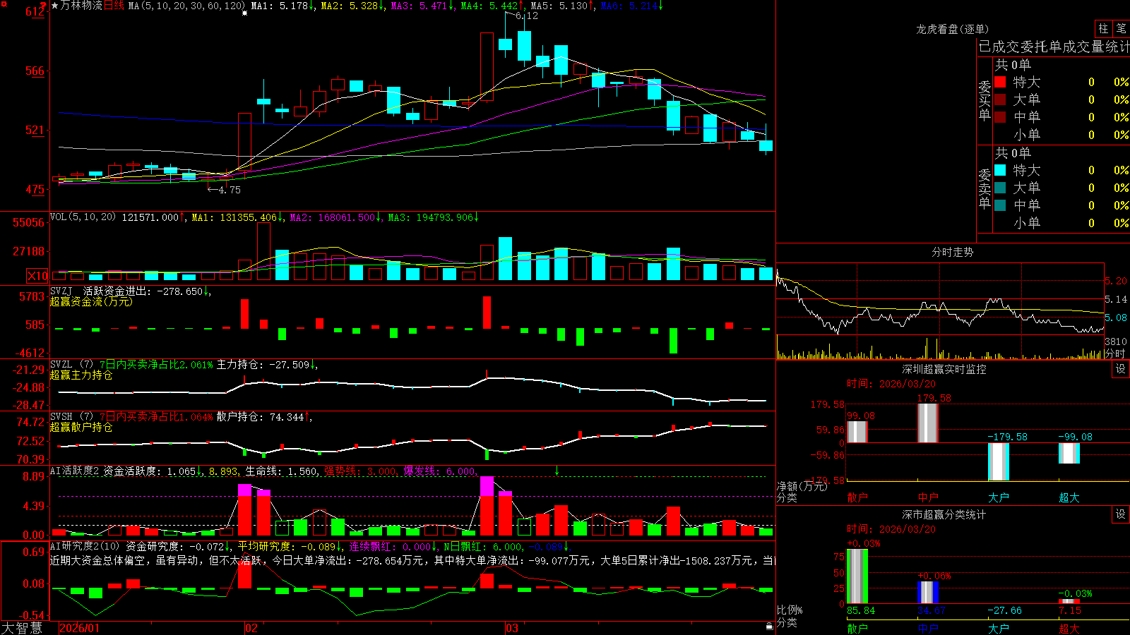
Task: Click the 超赢散户持仓 label
Action: [x=81, y=427]
